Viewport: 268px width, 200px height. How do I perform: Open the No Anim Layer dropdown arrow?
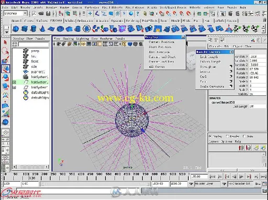[x=191, y=184]
